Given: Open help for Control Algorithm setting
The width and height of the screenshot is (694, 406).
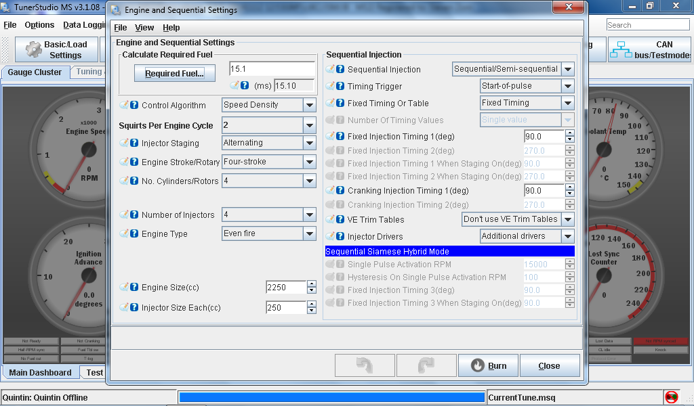Looking at the screenshot, I should click(134, 105).
